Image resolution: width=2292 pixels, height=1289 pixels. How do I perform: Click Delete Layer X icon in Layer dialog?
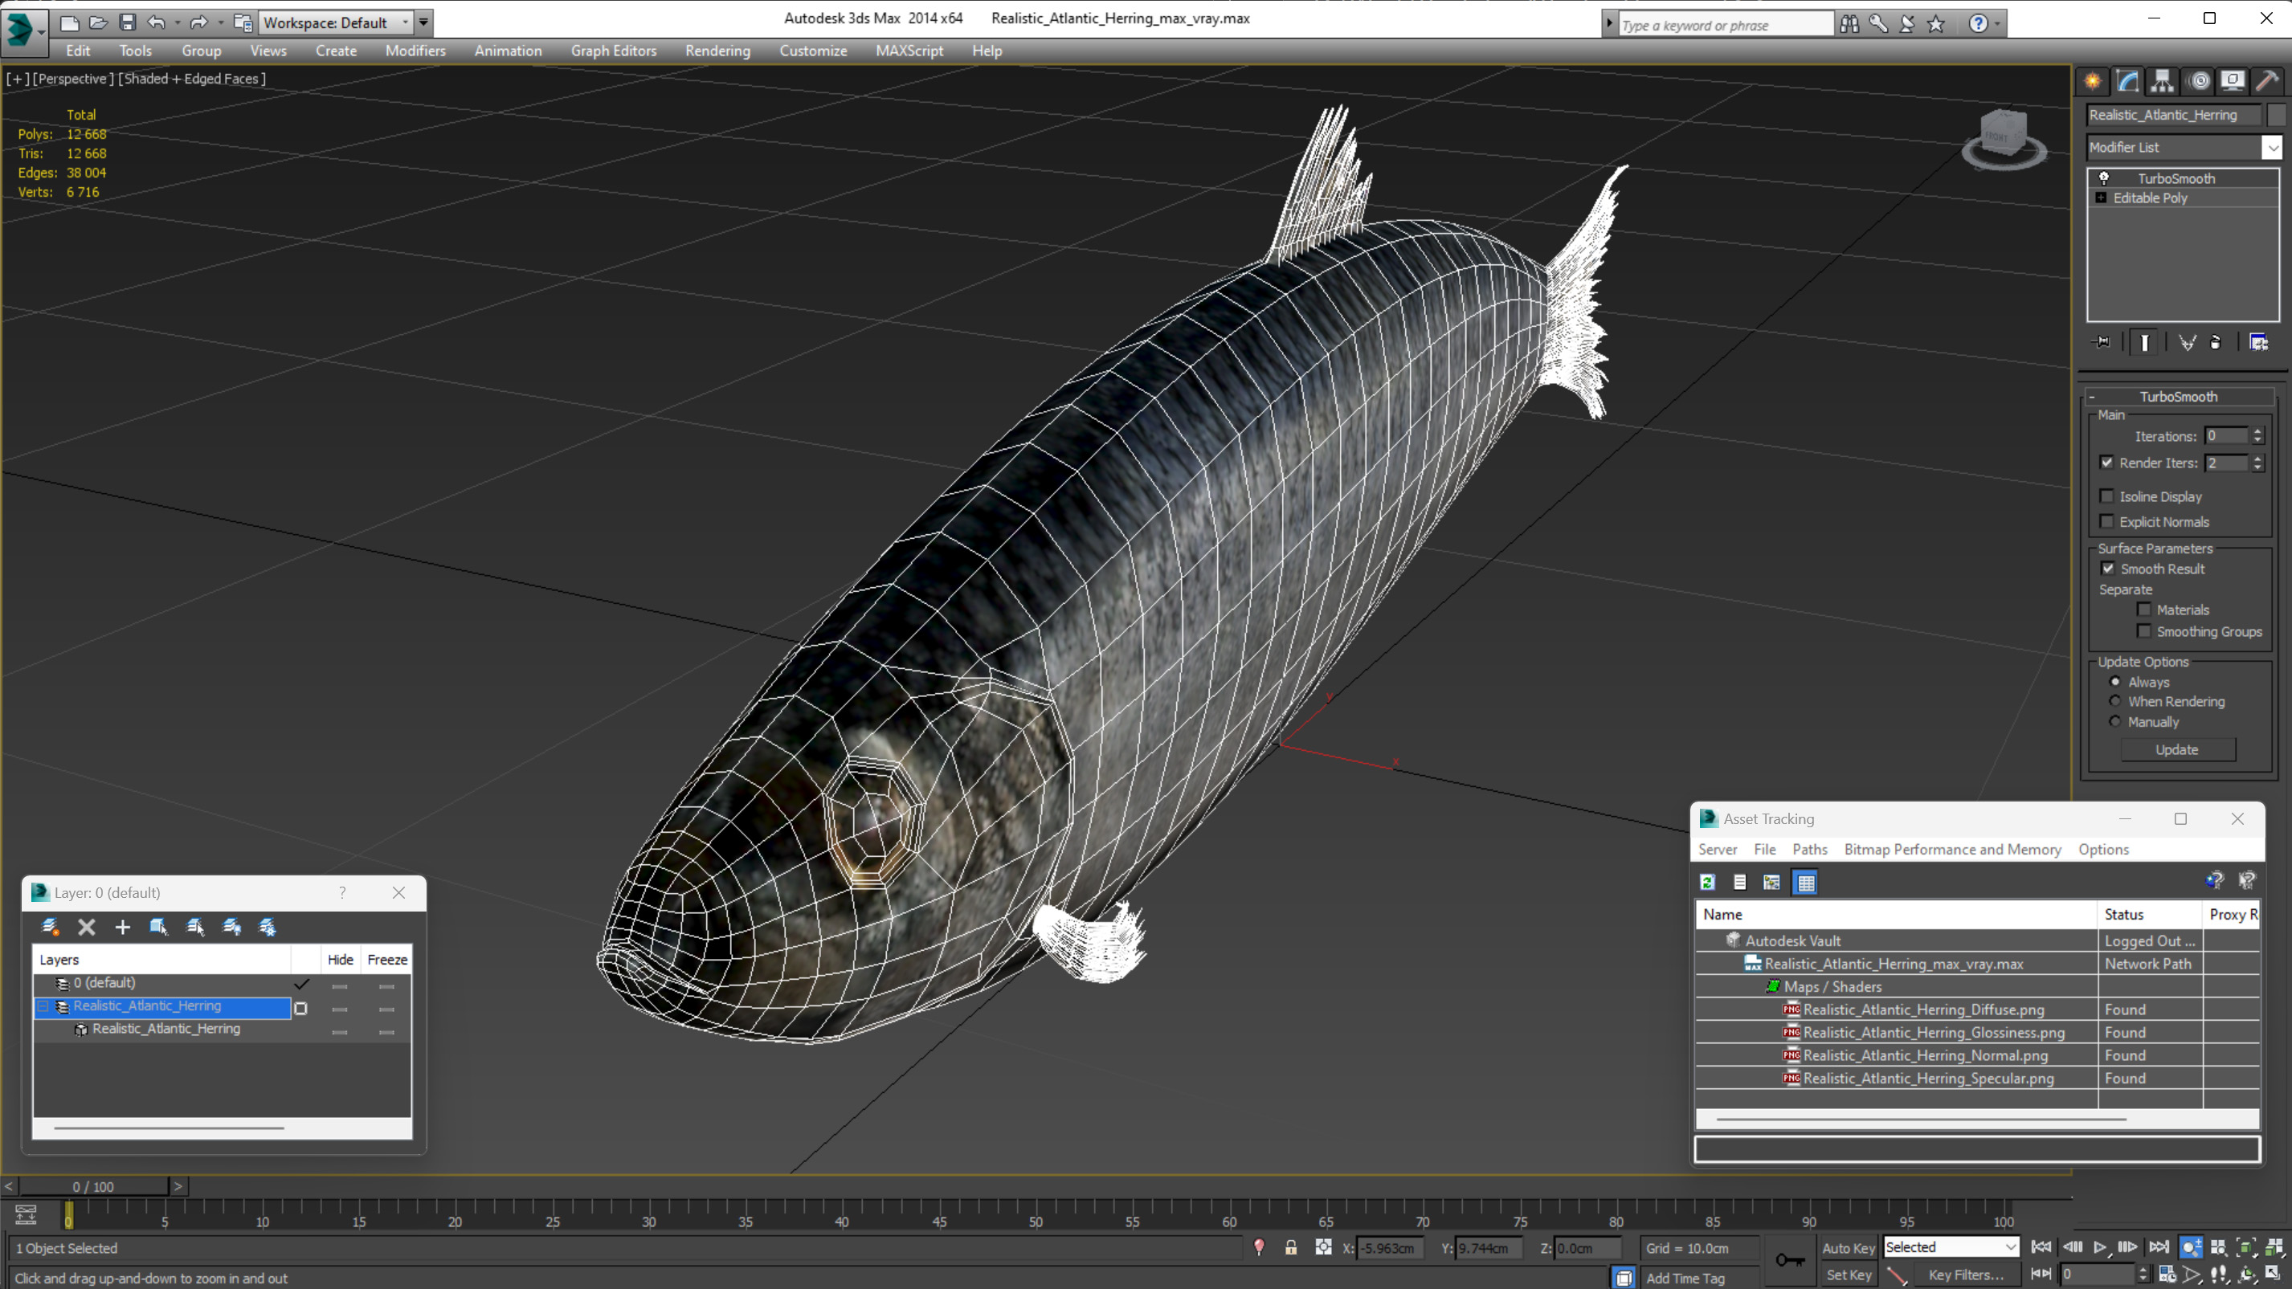pos(86,927)
